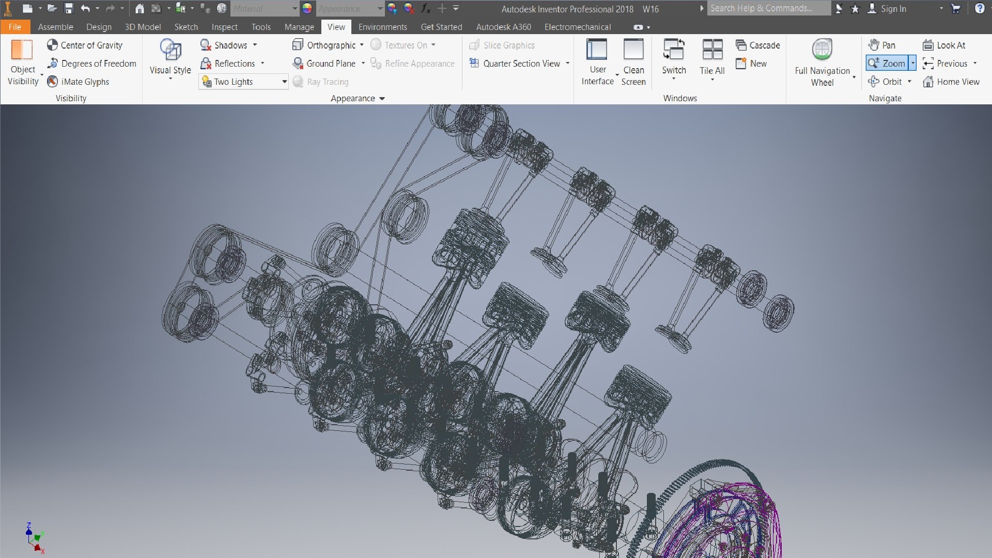Click the Look At tool

pos(944,45)
